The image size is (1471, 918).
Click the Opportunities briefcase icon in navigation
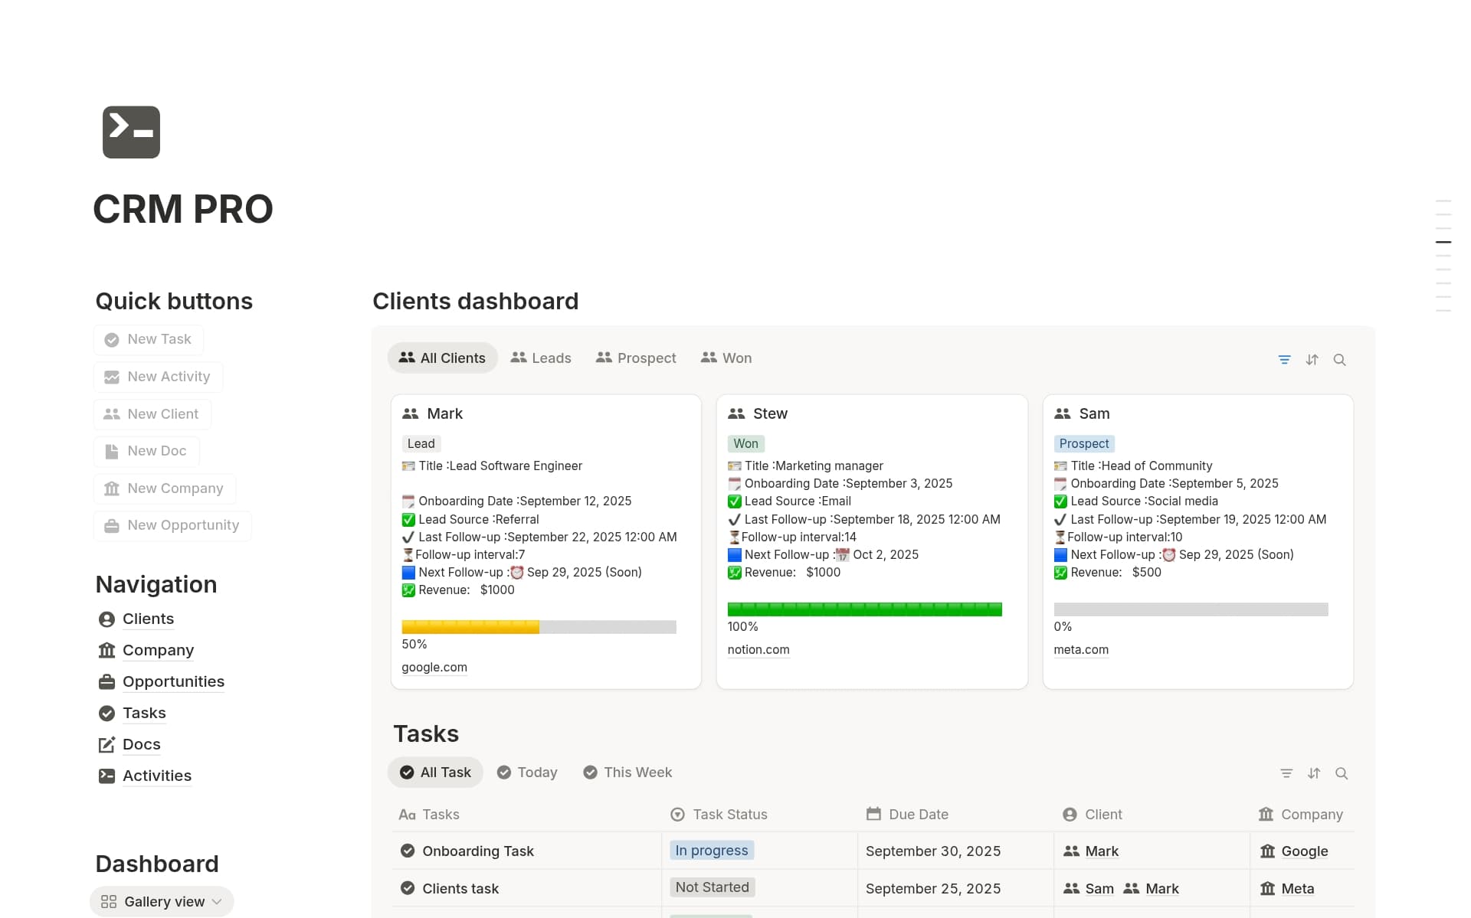point(106,681)
